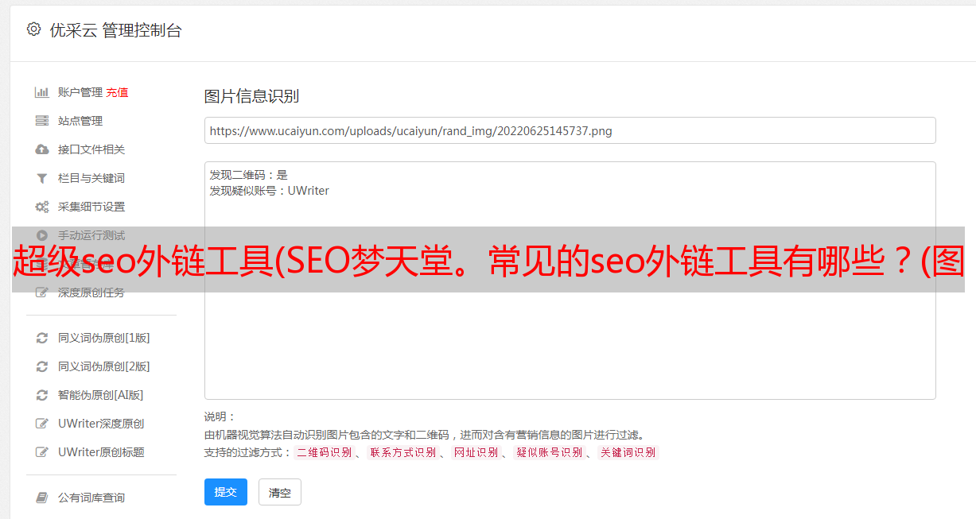Click the book icon for 公有词库查询
Screen dimensions: 976x519
(x=42, y=498)
